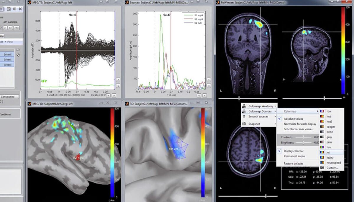
Task: Click the >>> jump forward time button
Action: pos(17,28)
